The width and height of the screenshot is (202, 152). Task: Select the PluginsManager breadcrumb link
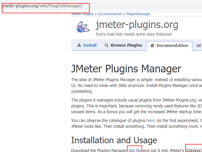(138, 14)
